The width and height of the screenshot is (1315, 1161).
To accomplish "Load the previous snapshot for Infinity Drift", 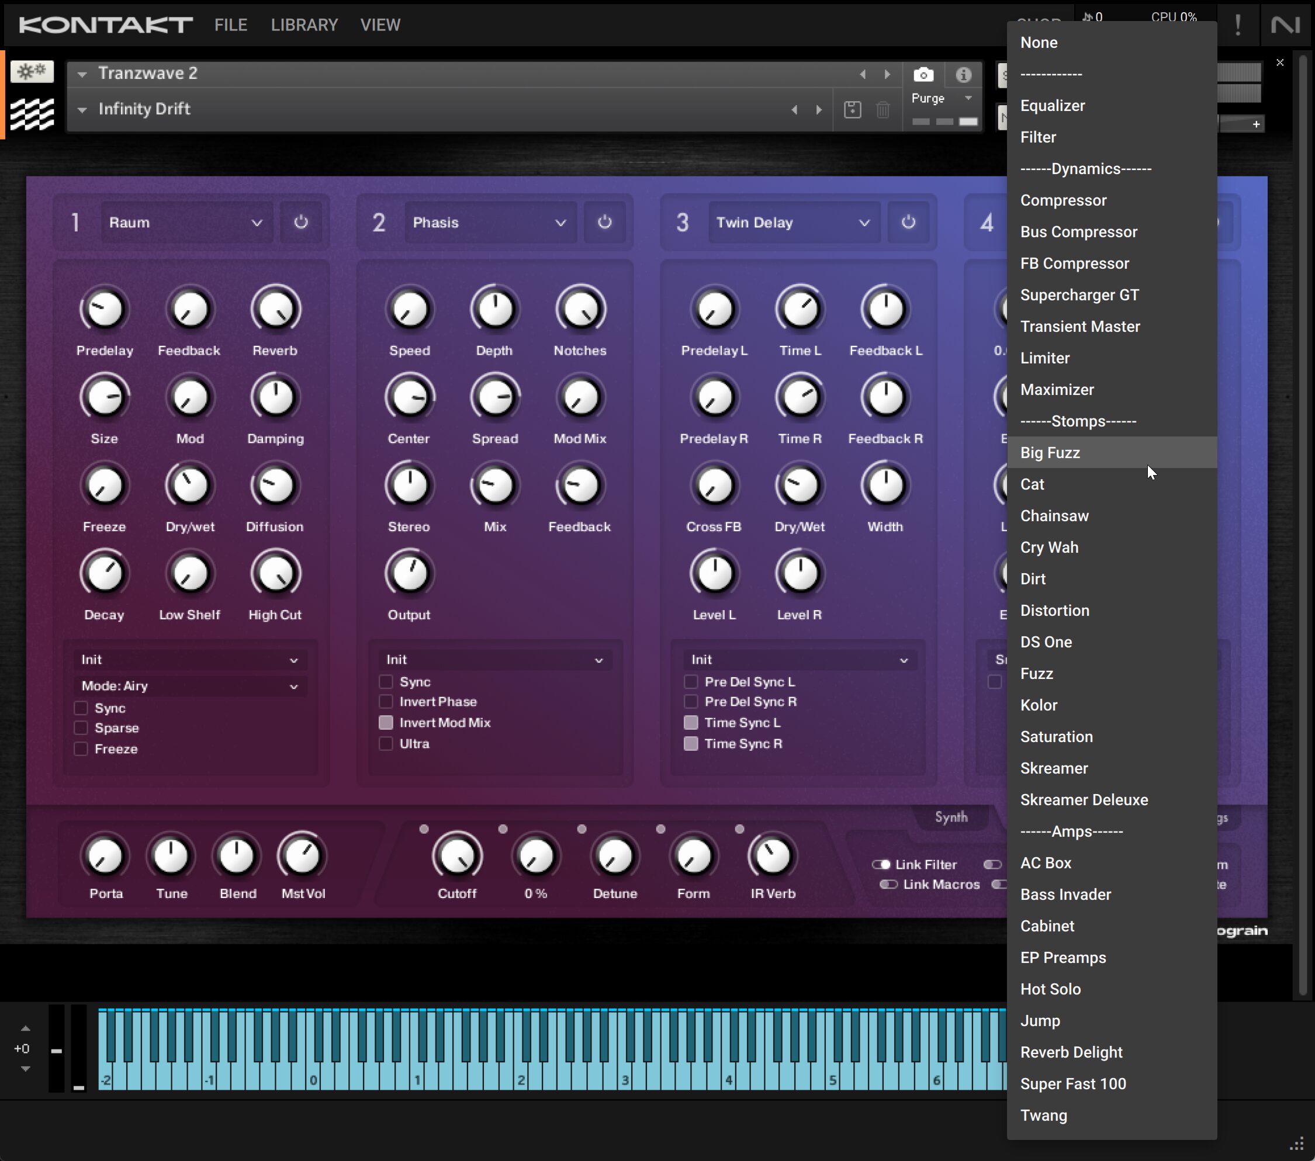I will pyautogui.click(x=794, y=109).
